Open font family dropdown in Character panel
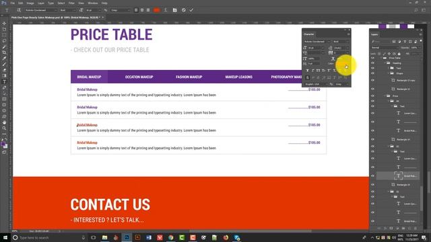This screenshot has width=431, height=242. coord(317,42)
